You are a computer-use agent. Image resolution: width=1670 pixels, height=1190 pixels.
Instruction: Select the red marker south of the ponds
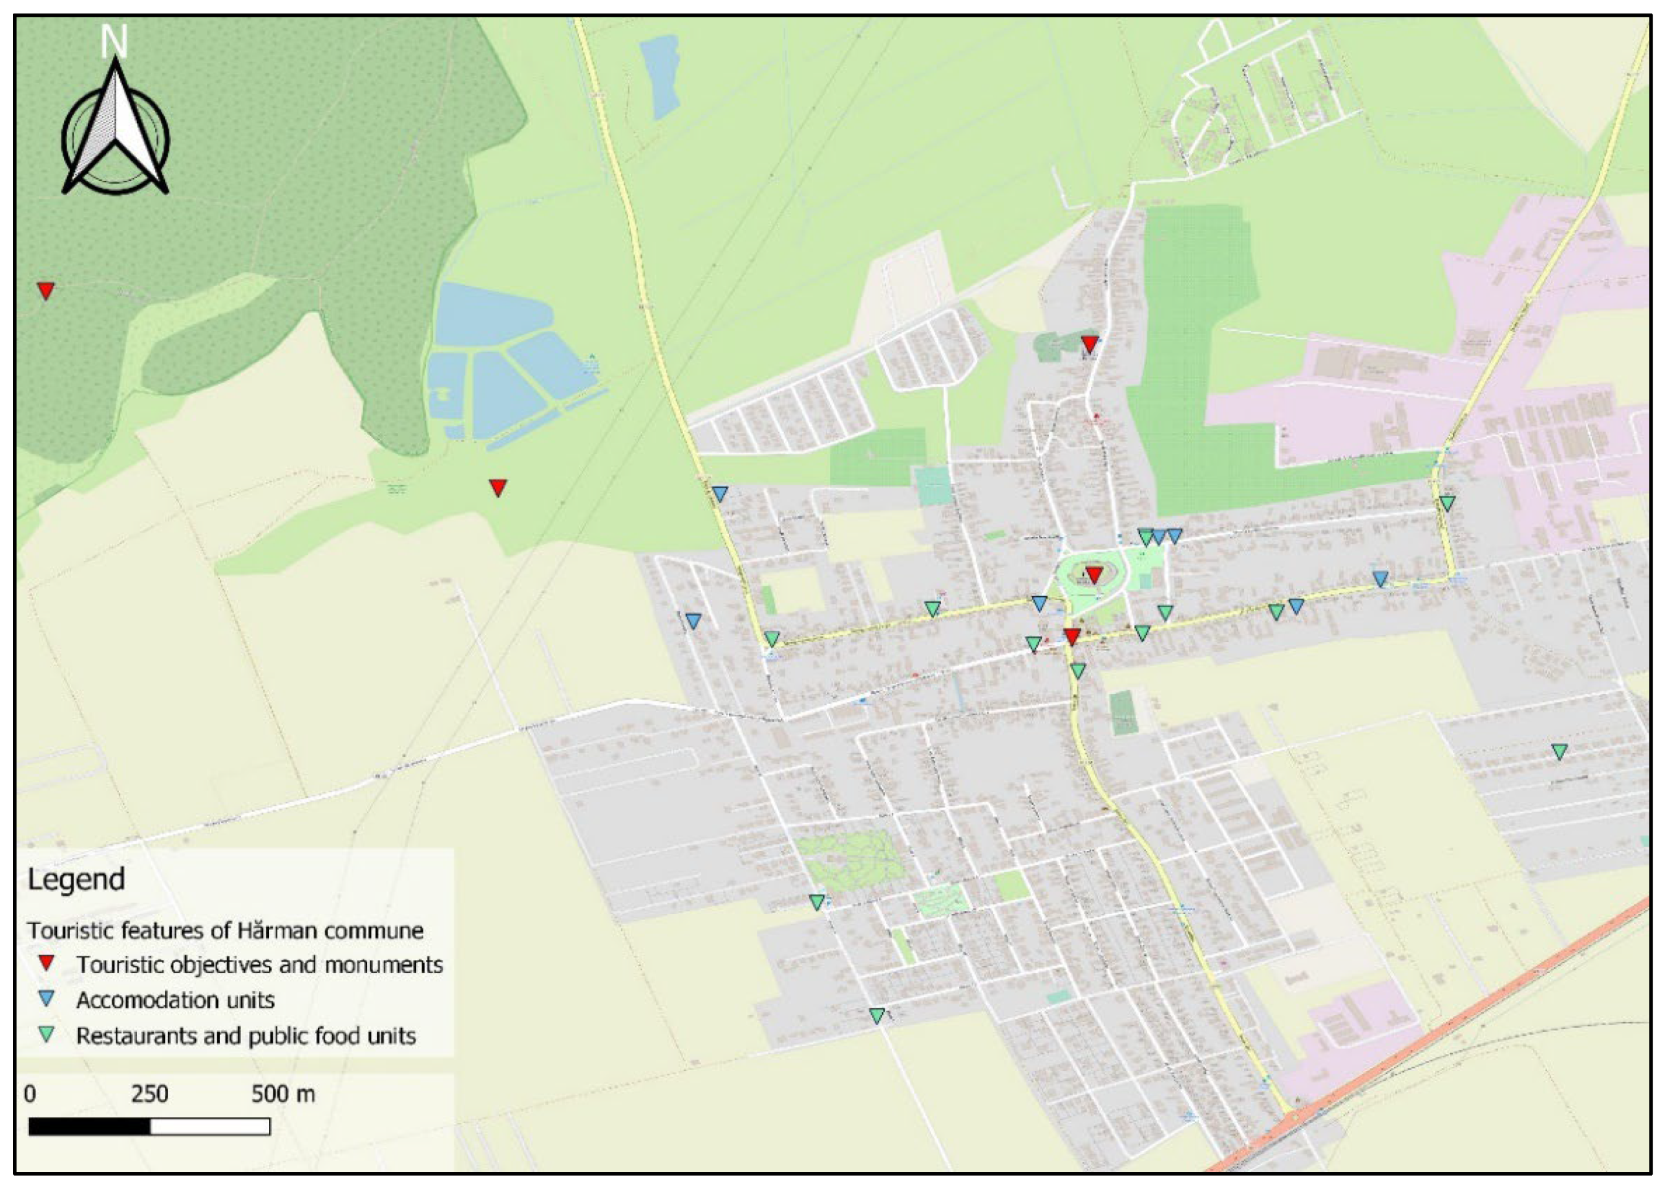coord(498,487)
